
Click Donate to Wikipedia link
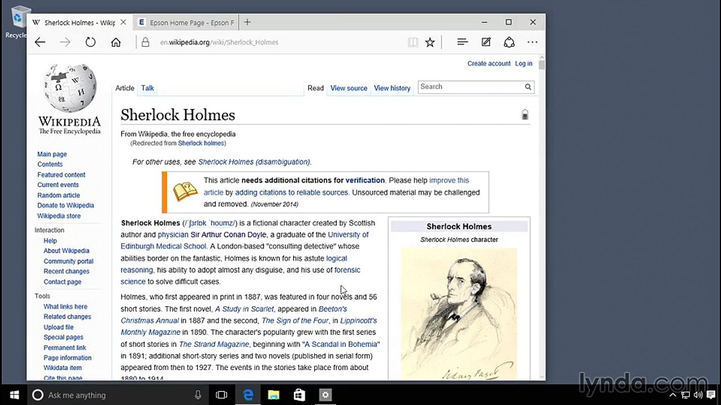(x=65, y=205)
